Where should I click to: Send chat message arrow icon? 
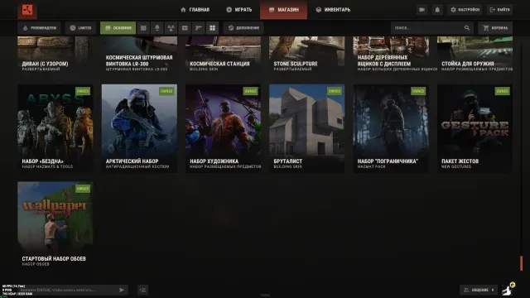click(122, 290)
